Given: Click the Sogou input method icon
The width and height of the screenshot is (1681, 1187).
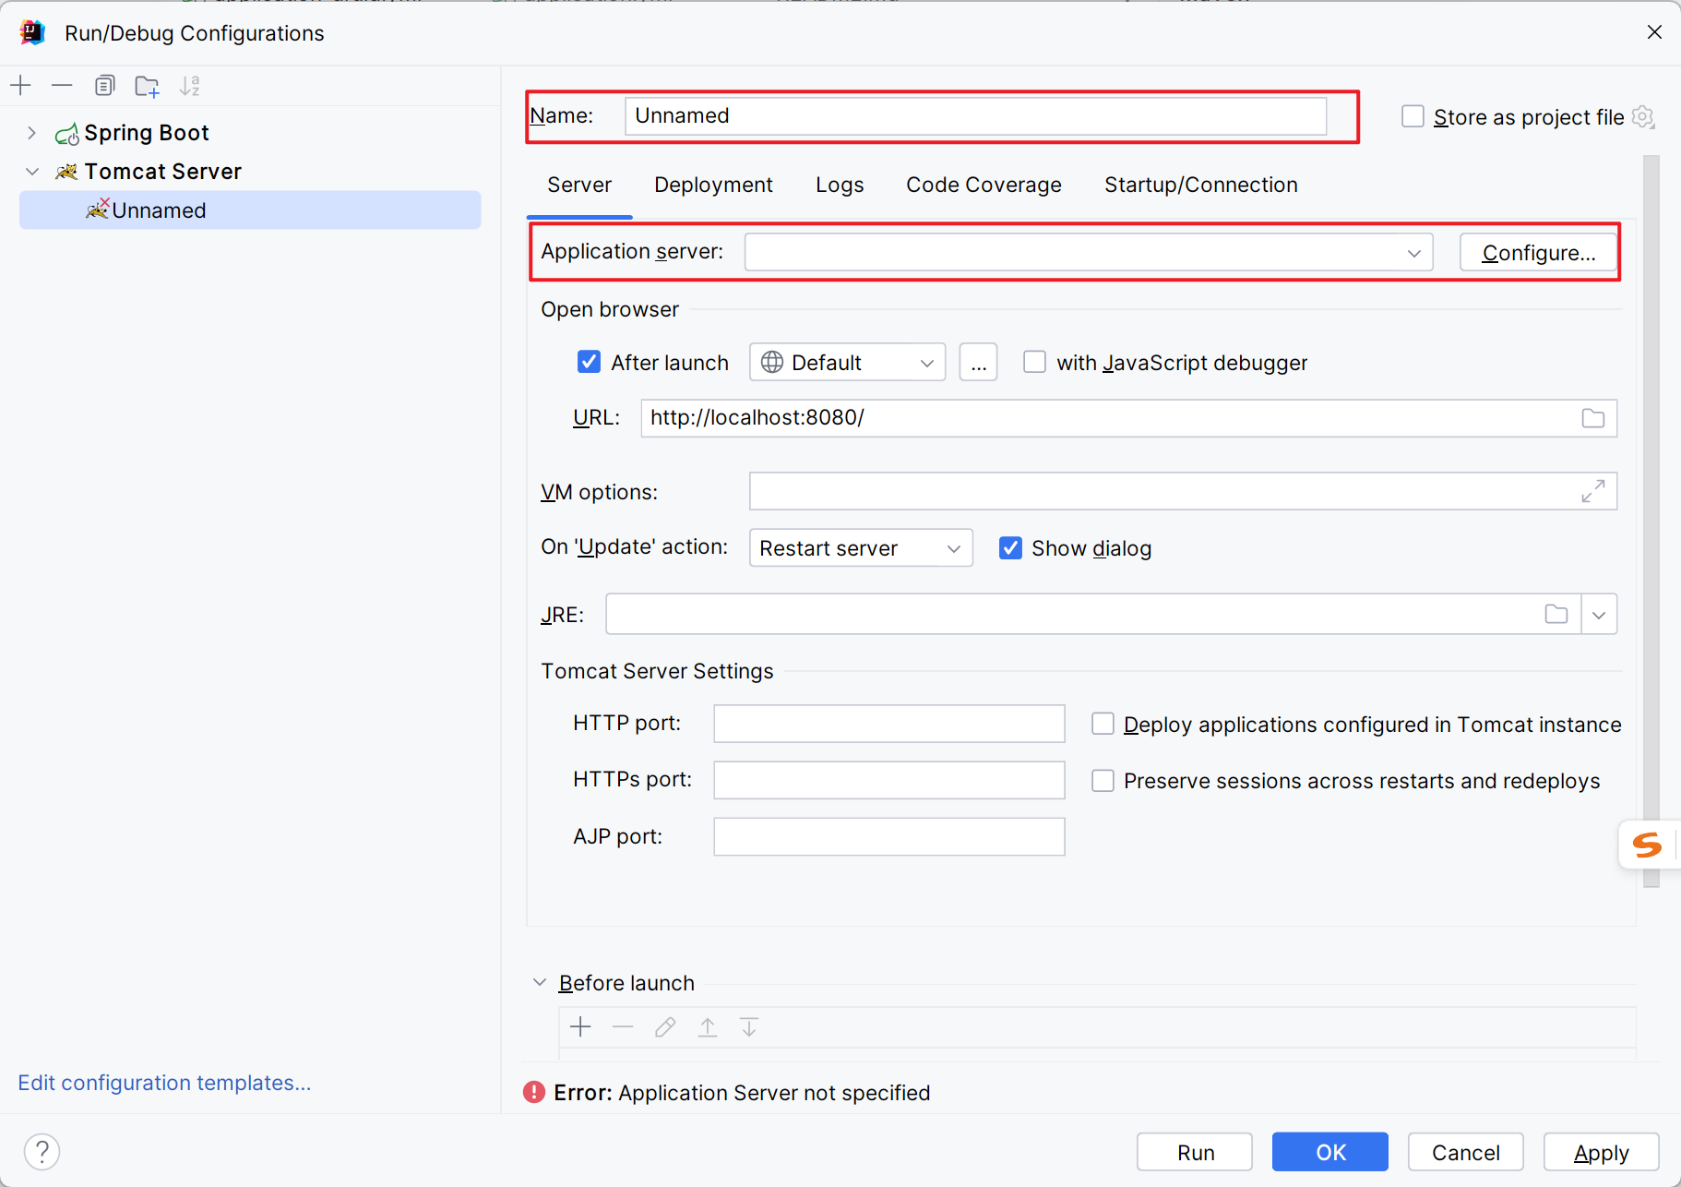Looking at the screenshot, I should point(1648,845).
